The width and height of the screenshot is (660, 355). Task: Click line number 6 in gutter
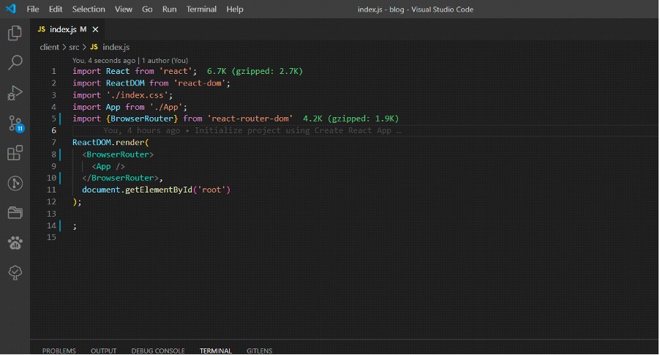(x=53, y=130)
